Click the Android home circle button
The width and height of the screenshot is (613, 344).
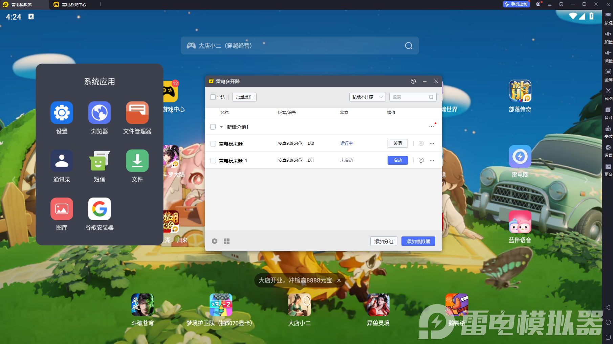pyautogui.click(x=608, y=322)
